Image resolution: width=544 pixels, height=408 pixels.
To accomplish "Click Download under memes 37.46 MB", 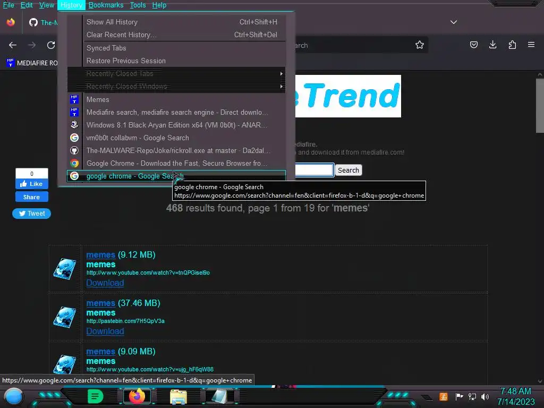I will pyautogui.click(x=105, y=331).
